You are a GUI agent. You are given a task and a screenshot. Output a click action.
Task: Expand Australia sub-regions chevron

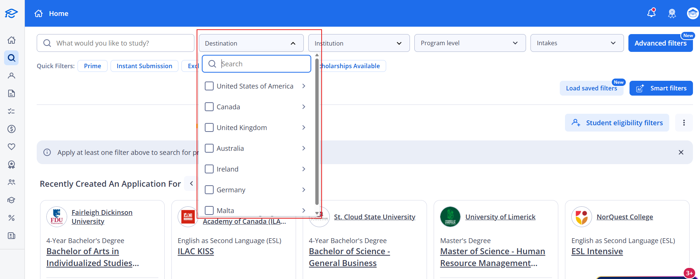[x=304, y=148]
